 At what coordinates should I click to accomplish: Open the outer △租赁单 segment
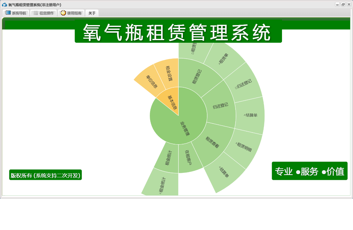[223, 59]
